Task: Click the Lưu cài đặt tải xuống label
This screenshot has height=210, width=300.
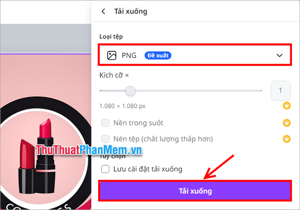Action: pyautogui.click(x=148, y=169)
